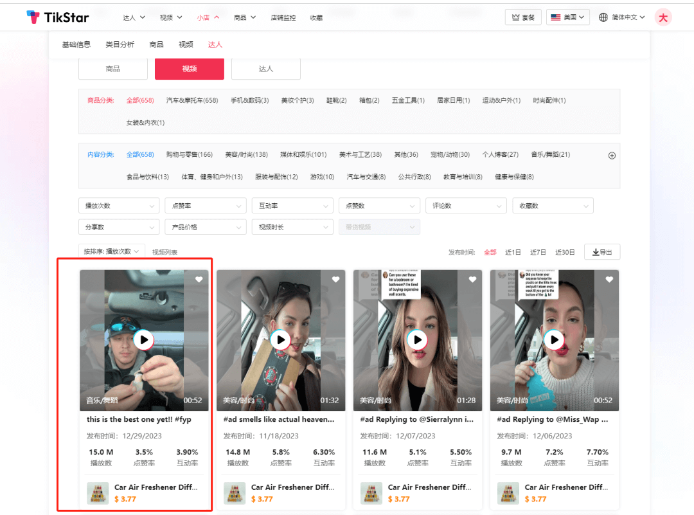Click the TikStar logo icon
This screenshot has height=515, width=694.
tap(33, 17)
